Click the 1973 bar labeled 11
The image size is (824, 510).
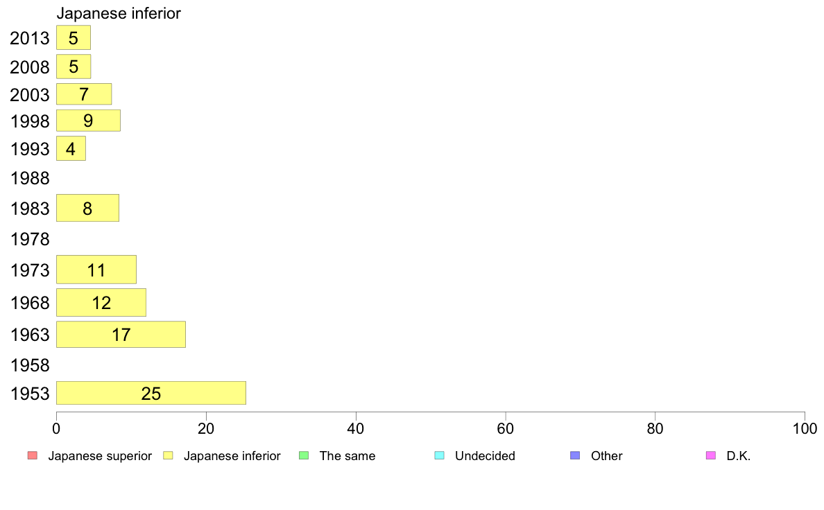coord(96,270)
